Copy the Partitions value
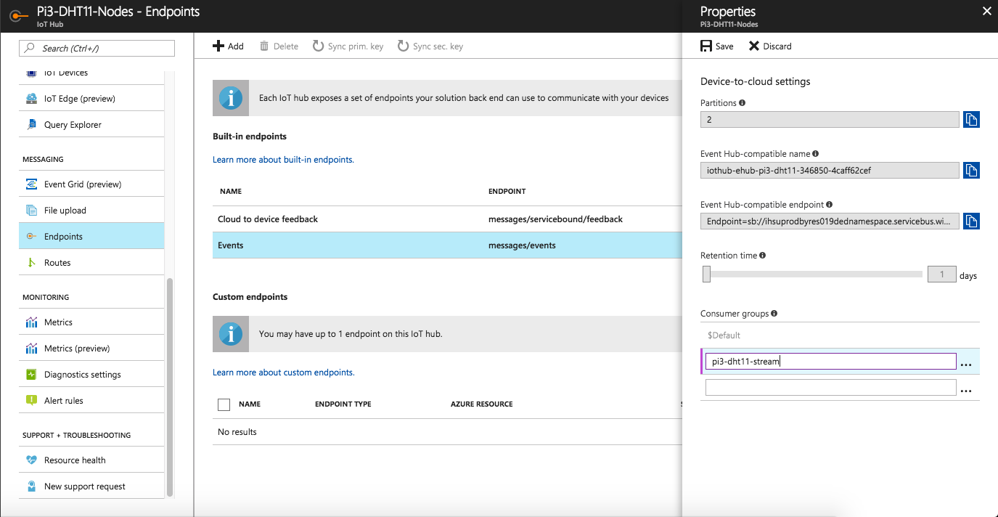 click(971, 120)
